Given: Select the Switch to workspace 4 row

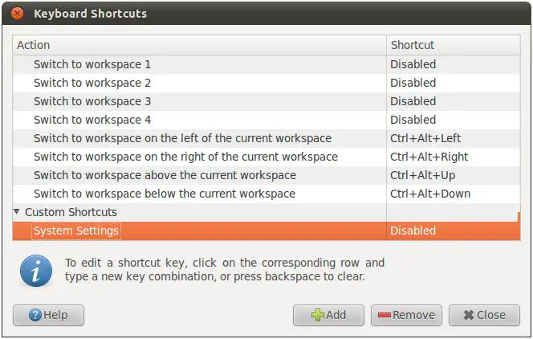Looking at the screenshot, I should [92, 120].
